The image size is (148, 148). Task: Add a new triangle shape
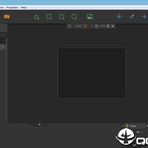click(x=37, y=17)
